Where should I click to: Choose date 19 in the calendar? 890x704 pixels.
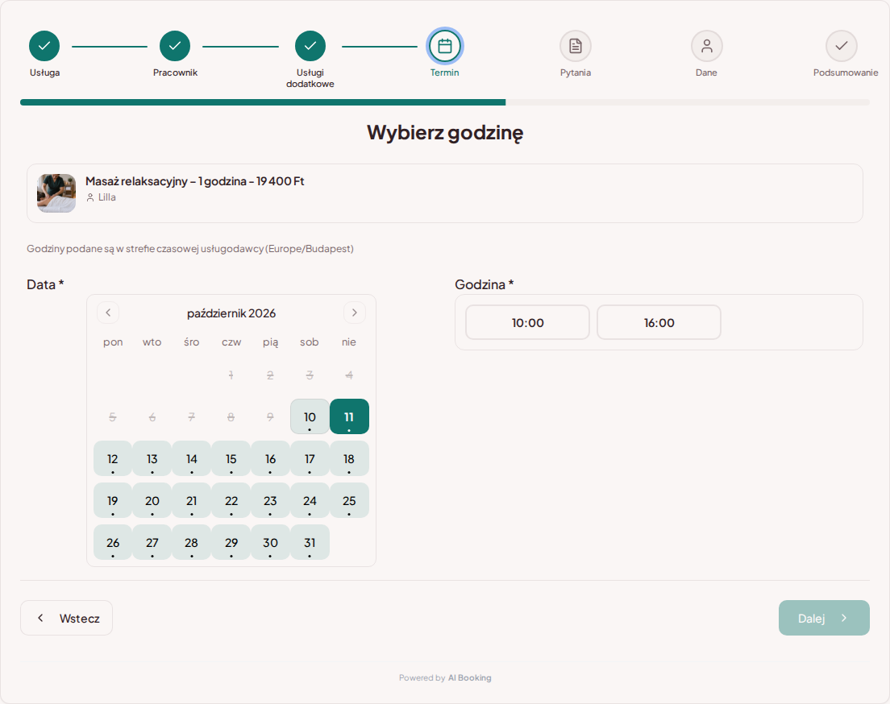click(113, 501)
